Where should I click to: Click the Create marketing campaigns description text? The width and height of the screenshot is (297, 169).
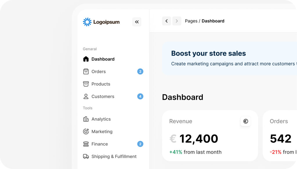pyautogui.click(x=234, y=64)
